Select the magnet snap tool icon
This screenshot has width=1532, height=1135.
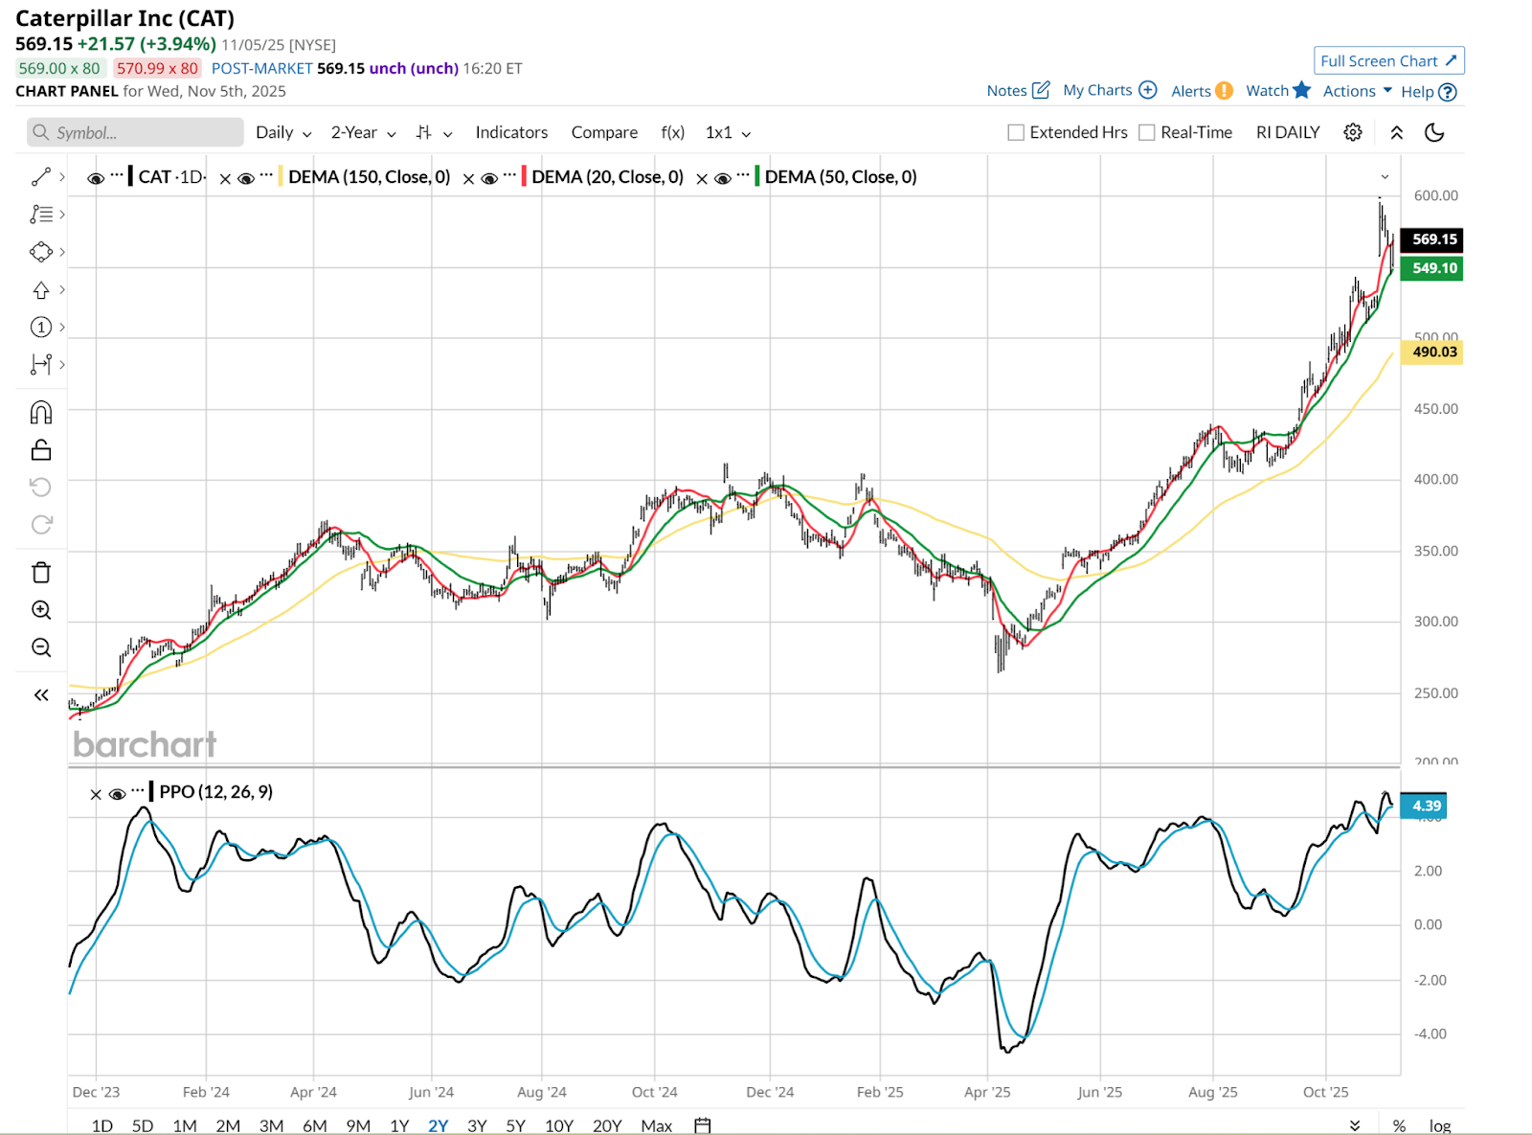(x=41, y=413)
